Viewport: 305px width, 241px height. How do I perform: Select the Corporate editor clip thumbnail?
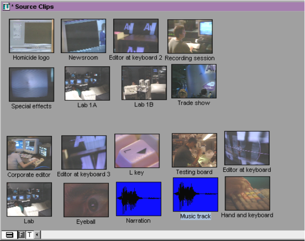pyautogui.click(x=29, y=153)
